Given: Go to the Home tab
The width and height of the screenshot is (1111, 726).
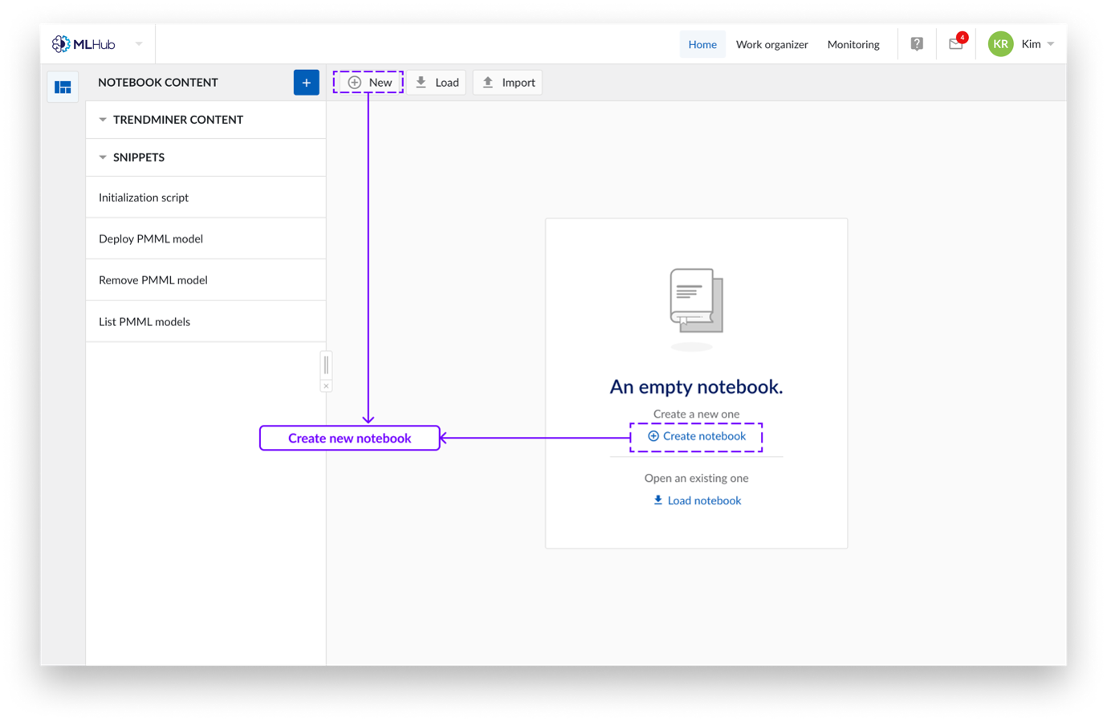Looking at the screenshot, I should pos(702,44).
